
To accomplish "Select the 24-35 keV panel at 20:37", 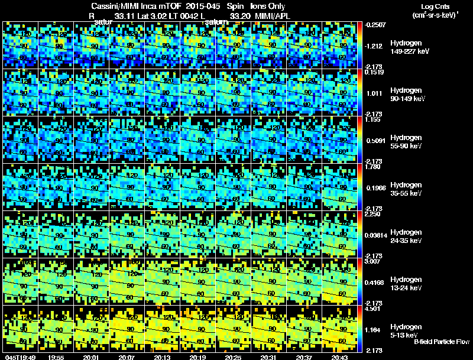I will [x=304, y=235].
